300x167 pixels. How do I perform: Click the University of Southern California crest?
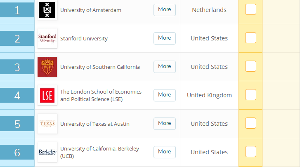pyautogui.click(x=47, y=67)
